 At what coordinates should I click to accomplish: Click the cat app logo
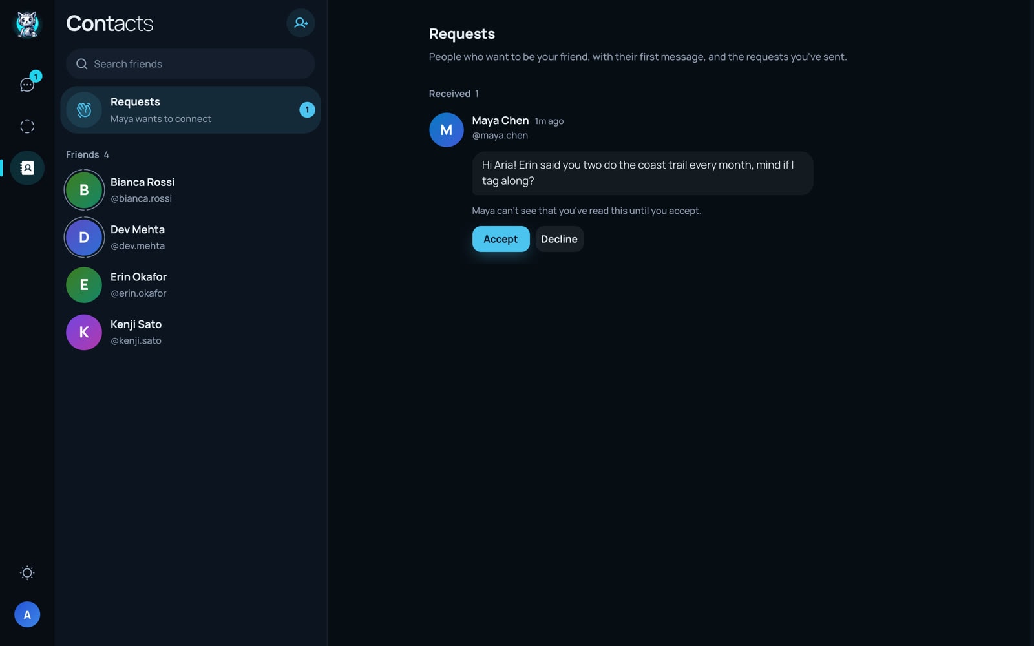coord(27,25)
